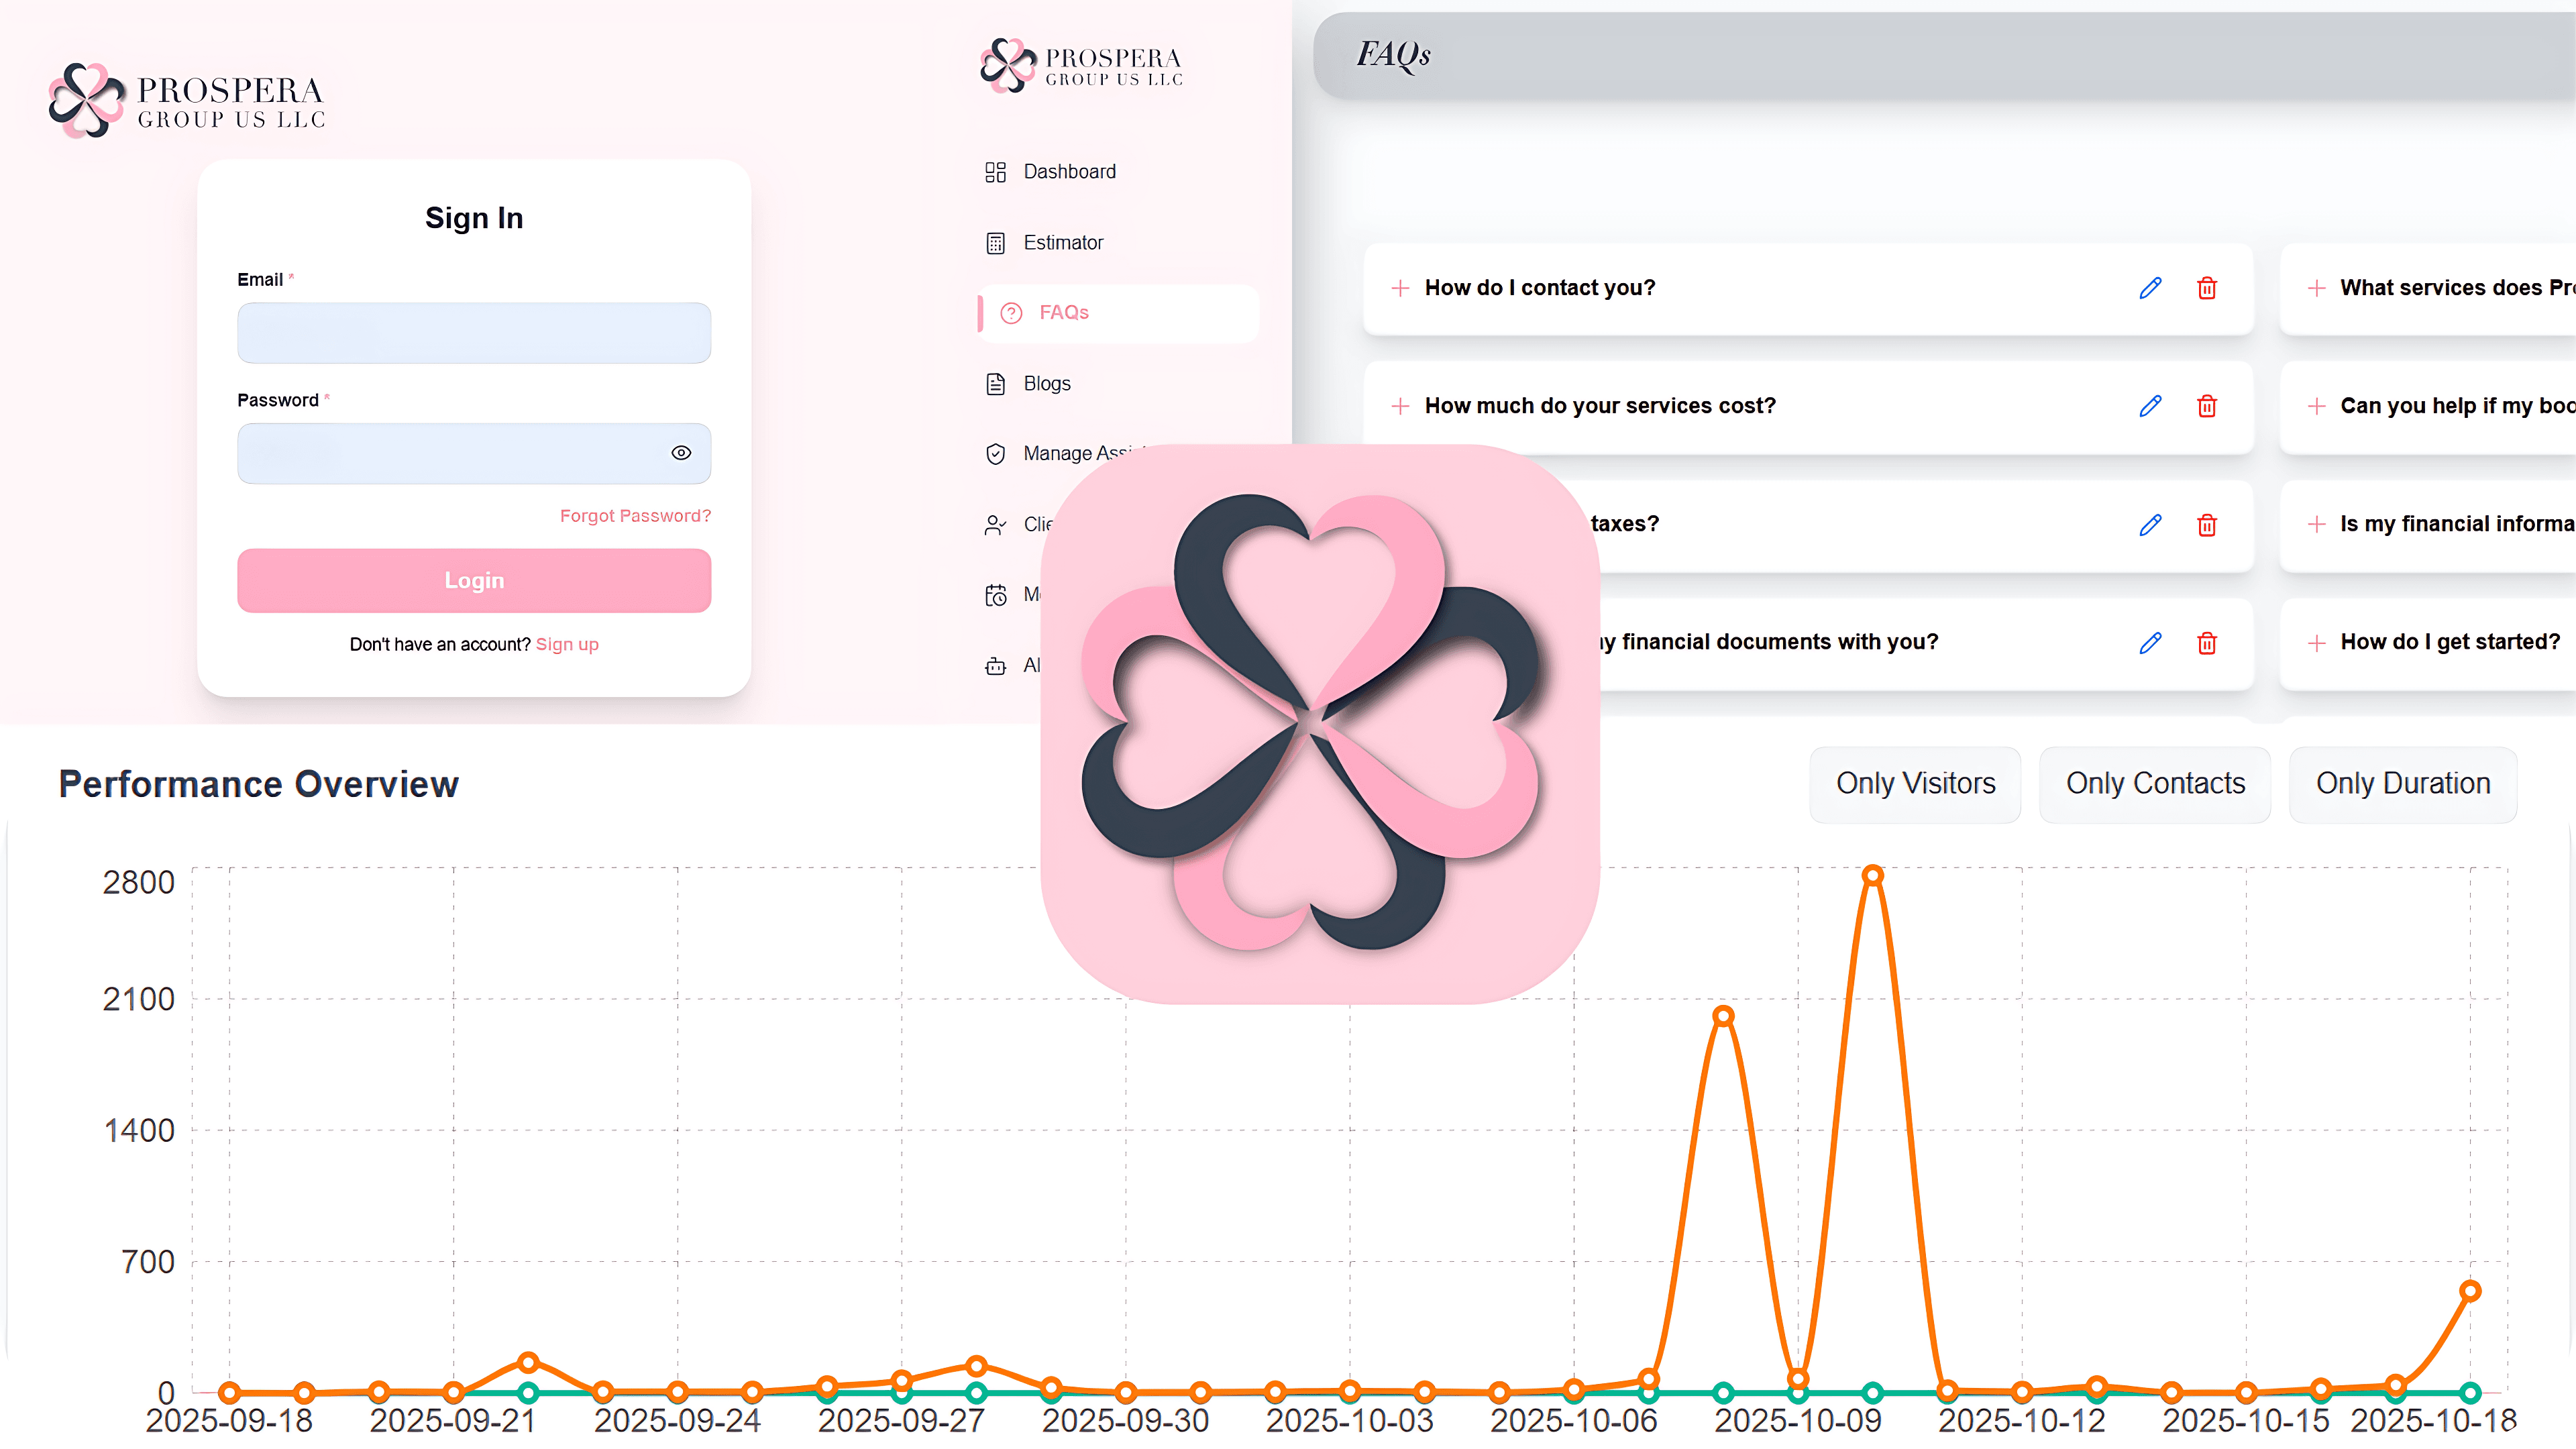Click the Email input field
Screen dimensions: 2576x1449
click(x=474, y=333)
